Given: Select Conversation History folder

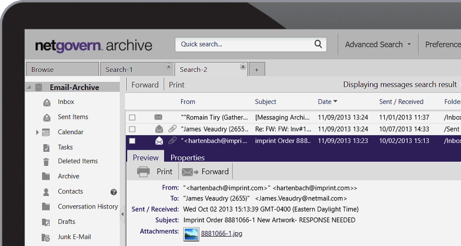Looking at the screenshot, I should (88, 206).
